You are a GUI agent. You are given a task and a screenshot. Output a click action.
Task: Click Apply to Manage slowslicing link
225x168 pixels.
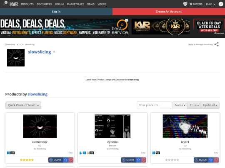pos(200,44)
